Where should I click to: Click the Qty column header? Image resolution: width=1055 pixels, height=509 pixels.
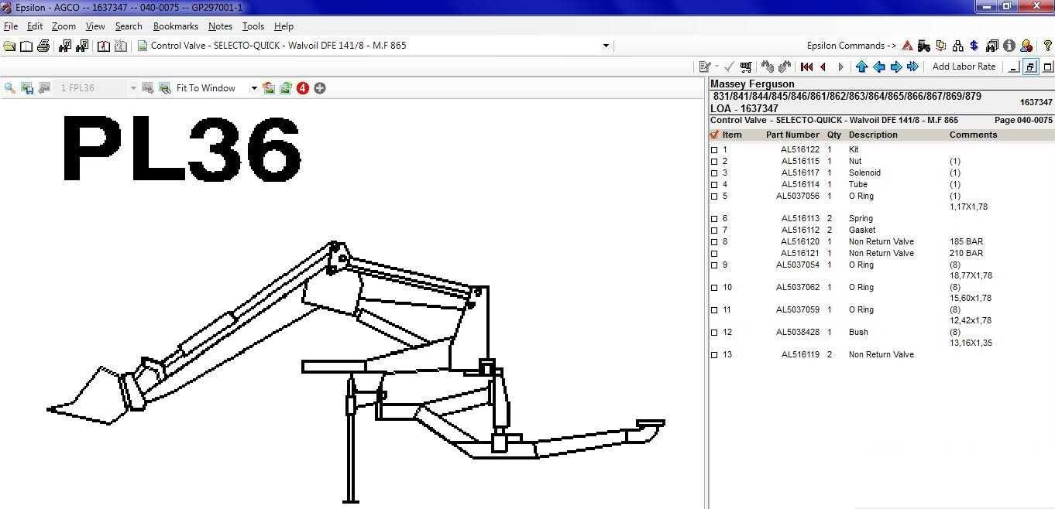coord(833,135)
